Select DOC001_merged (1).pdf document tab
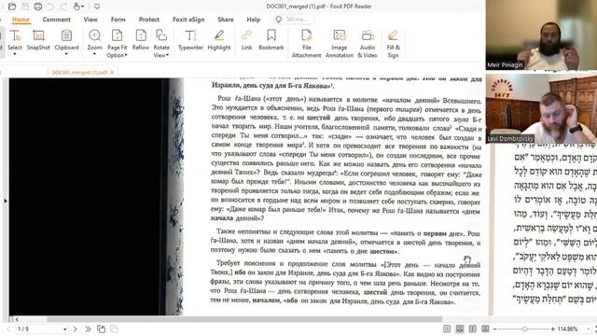Viewport: 597px width, 336px height. point(79,73)
